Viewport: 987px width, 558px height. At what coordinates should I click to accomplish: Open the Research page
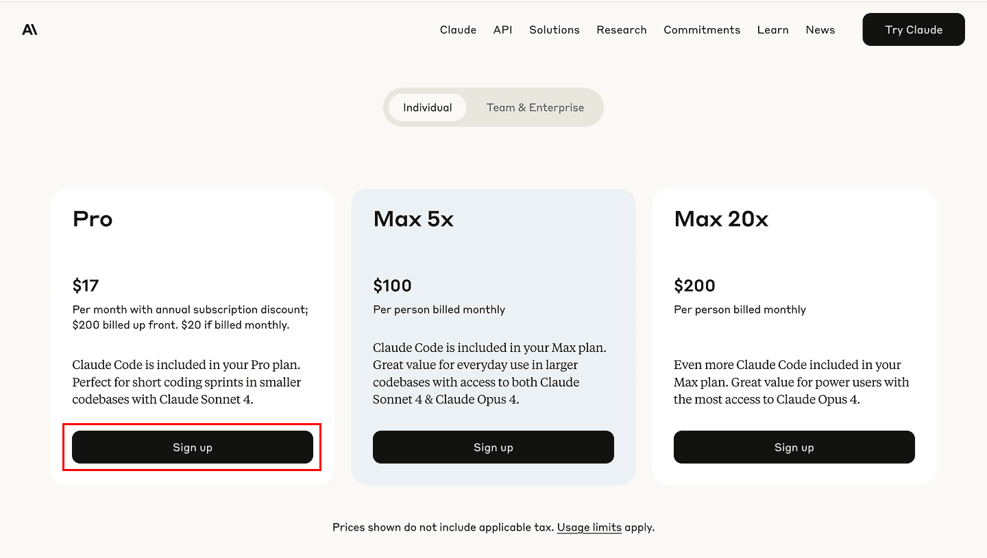[621, 29]
